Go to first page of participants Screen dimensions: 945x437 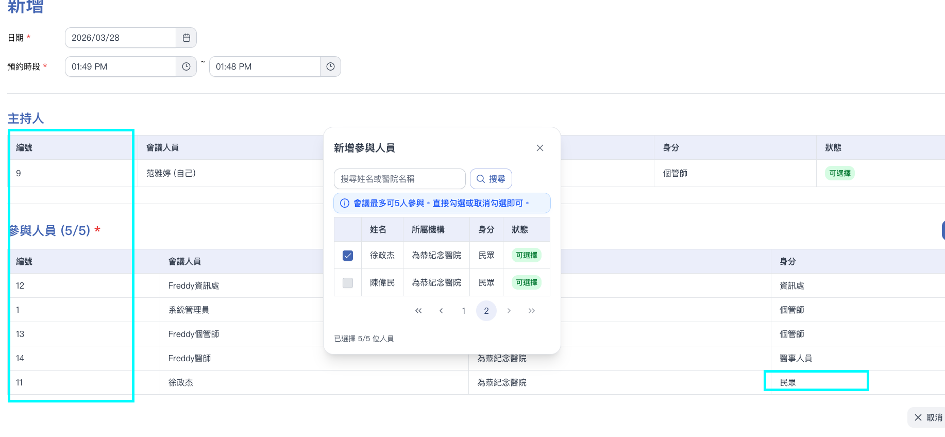tap(418, 311)
